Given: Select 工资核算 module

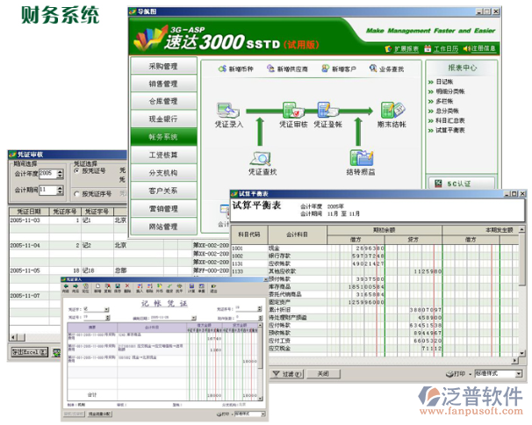Looking at the screenshot, I should [x=163, y=155].
